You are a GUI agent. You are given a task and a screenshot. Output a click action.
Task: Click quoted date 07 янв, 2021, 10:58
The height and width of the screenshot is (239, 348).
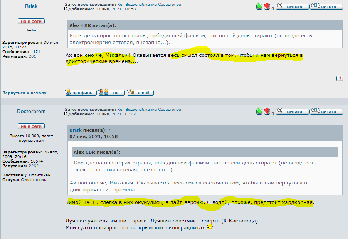pyautogui.click(x=93, y=136)
